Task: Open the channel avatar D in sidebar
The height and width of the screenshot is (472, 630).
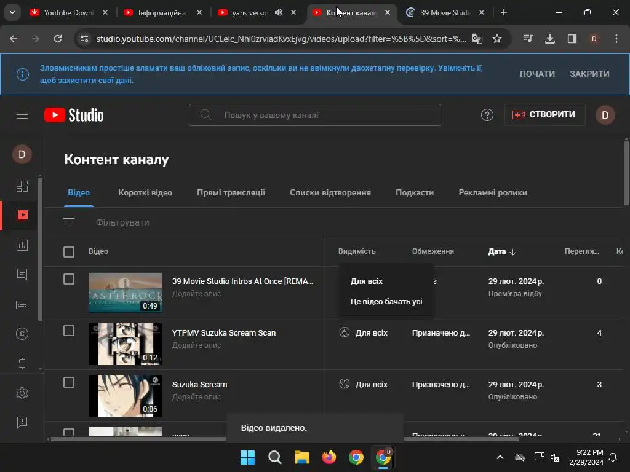Action: pyautogui.click(x=22, y=154)
